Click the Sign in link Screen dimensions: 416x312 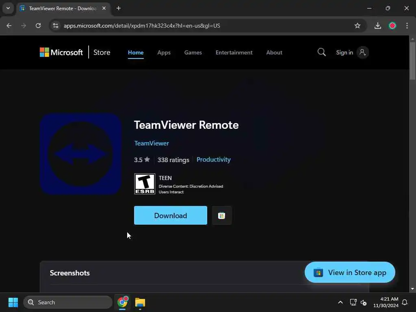click(x=344, y=52)
